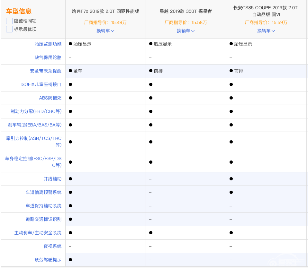Click 哈弗F7x dot in ISOFIX儿童座椅接口 row
The image size is (308, 268).
(x=70, y=84)
